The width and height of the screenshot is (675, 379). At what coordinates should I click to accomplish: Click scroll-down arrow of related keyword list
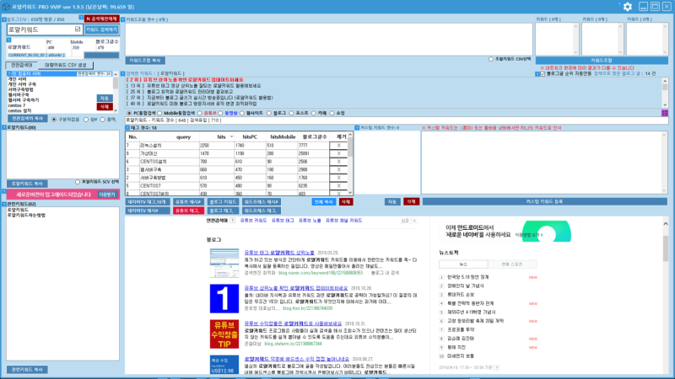(x=116, y=110)
